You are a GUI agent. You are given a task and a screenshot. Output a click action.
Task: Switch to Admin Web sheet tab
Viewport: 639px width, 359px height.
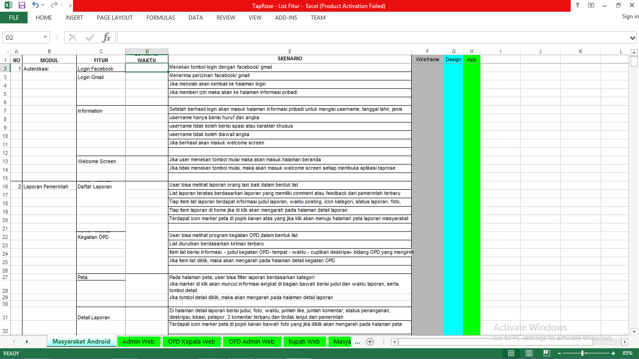138,342
